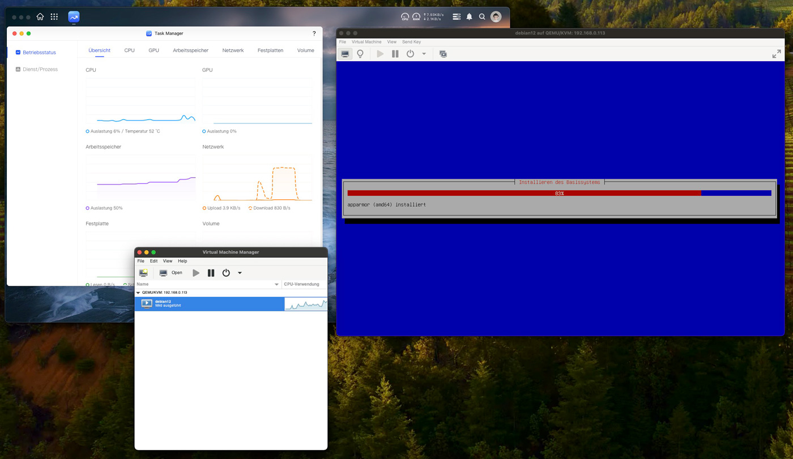This screenshot has width=793, height=459.
Task: Open Help menu in Virtual Machine Manager
Action: 182,261
